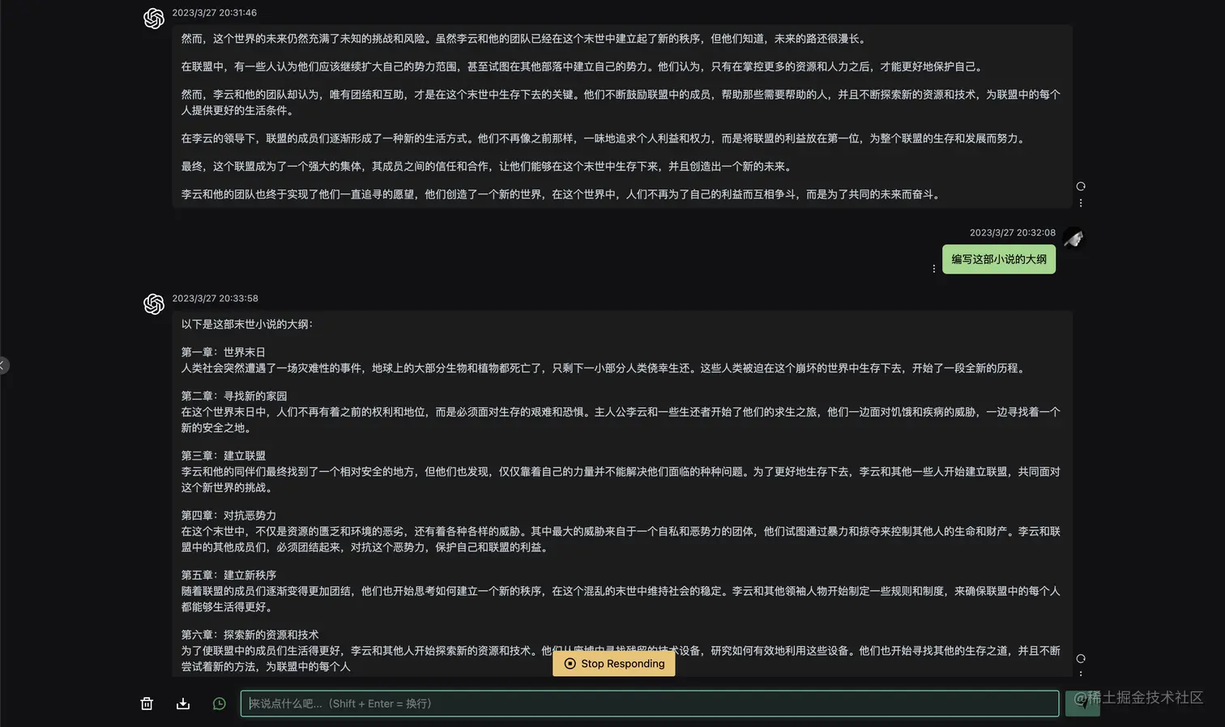The height and width of the screenshot is (727, 1225).
Task: Collapse the sidebar using the left-edge chevron
Action: pyautogui.click(x=4, y=365)
